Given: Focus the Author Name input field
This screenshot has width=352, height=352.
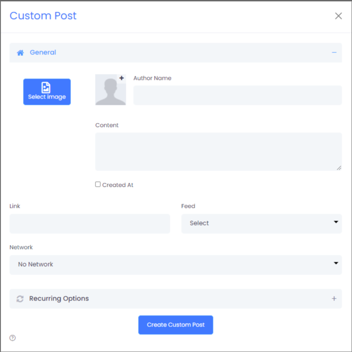Looking at the screenshot, I should pyautogui.click(x=237, y=95).
